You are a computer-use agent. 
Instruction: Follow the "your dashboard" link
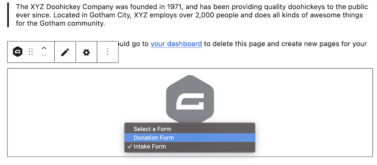(176, 44)
